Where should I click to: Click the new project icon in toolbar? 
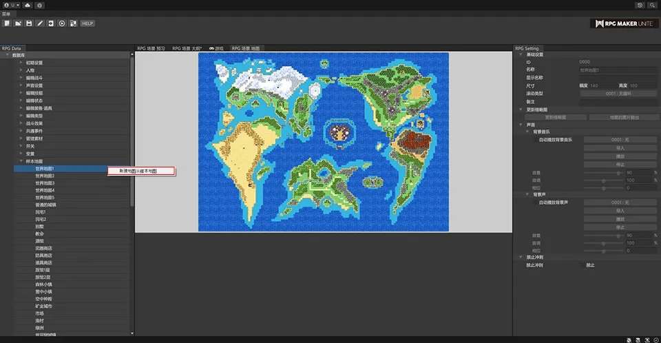tap(6, 23)
